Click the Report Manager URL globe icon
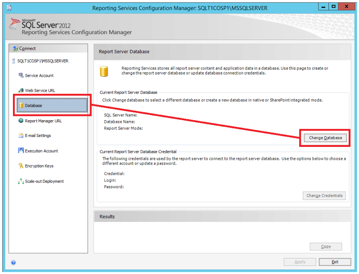The height and width of the screenshot is (274, 359). click(x=21, y=121)
